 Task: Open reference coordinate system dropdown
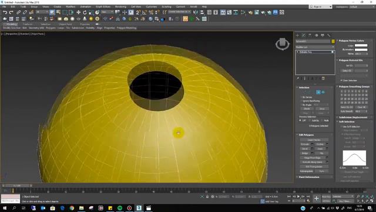coord(107,12)
